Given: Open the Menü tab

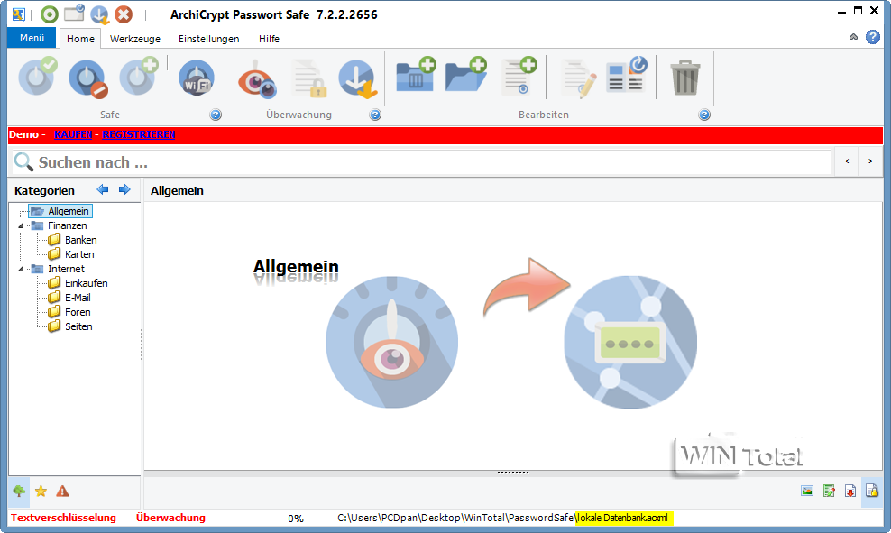Looking at the screenshot, I should tap(32, 38).
